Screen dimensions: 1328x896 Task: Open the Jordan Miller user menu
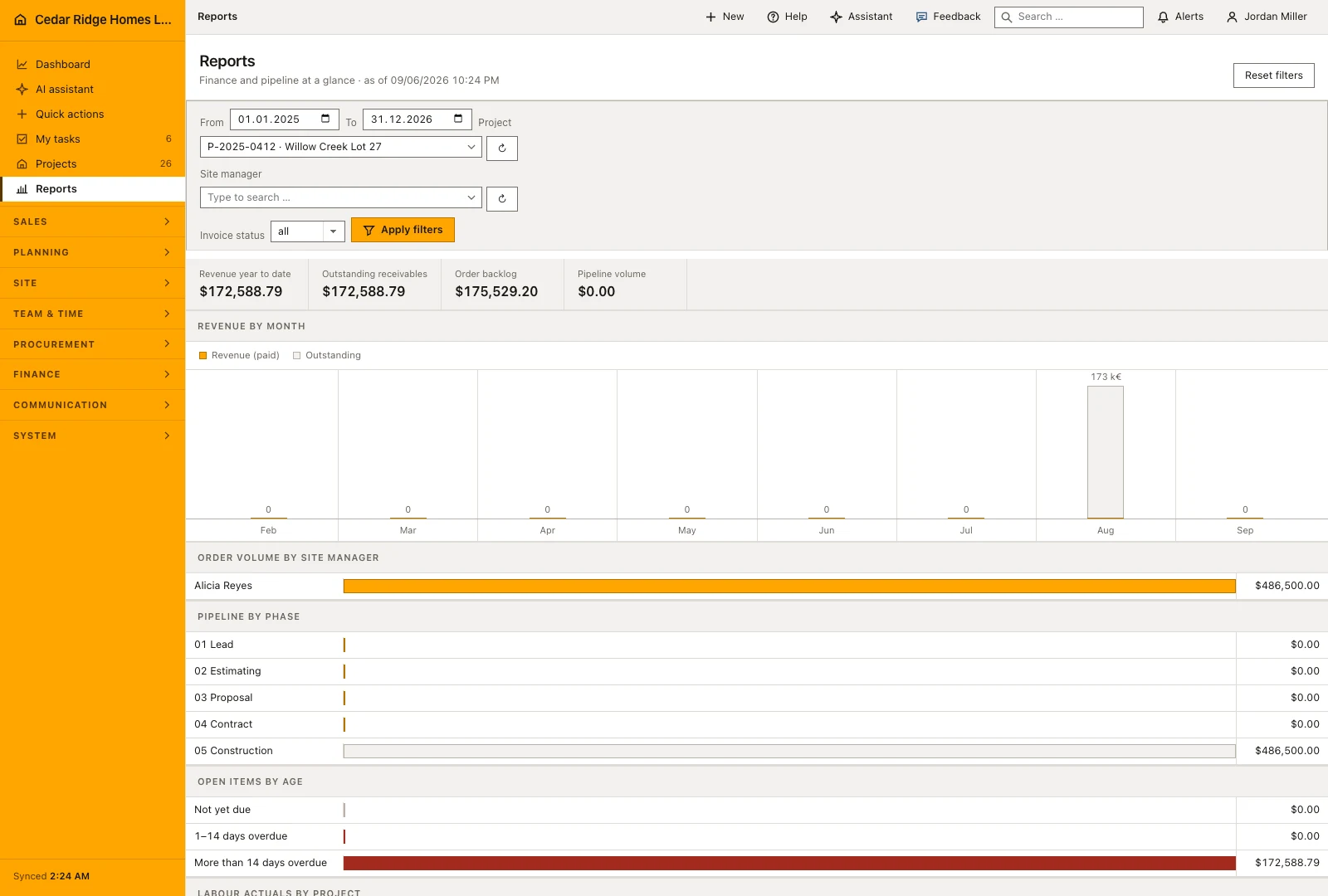[1267, 17]
